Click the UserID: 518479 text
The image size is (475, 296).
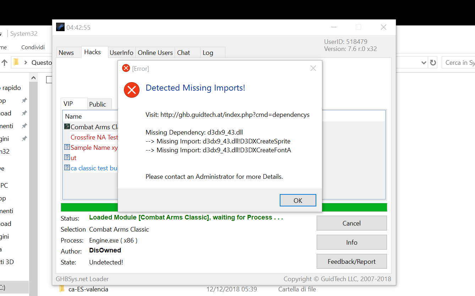coord(346,42)
